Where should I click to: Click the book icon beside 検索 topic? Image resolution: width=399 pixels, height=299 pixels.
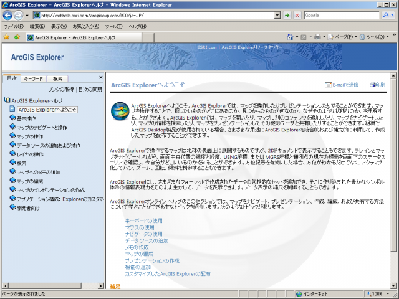12,162
